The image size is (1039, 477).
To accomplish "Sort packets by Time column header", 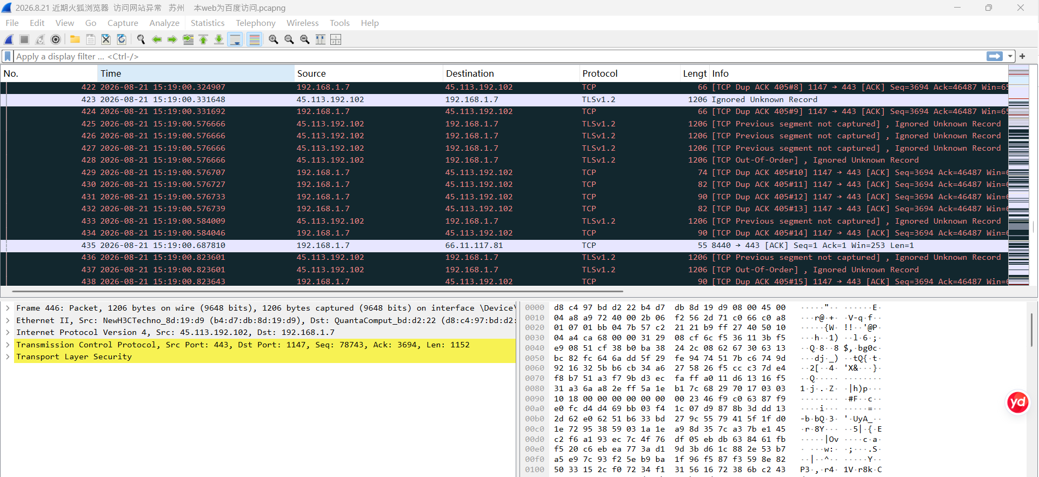I will click(196, 73).
